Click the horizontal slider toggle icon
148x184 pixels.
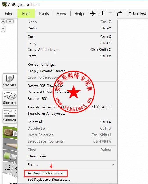(x=10, y=21)
